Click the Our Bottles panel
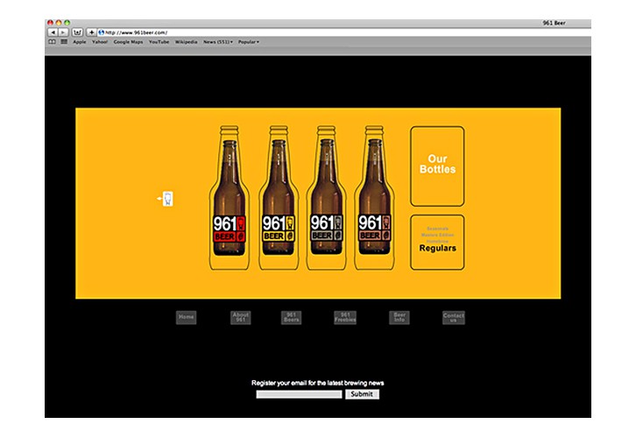The image size is (636, 438). tap(437, 166)
